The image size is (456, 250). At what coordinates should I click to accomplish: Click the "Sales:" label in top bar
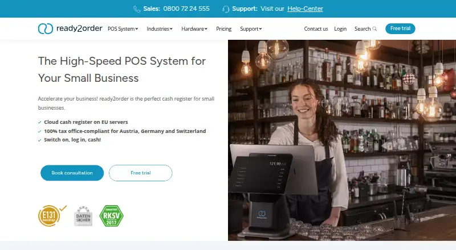(152, 9)
